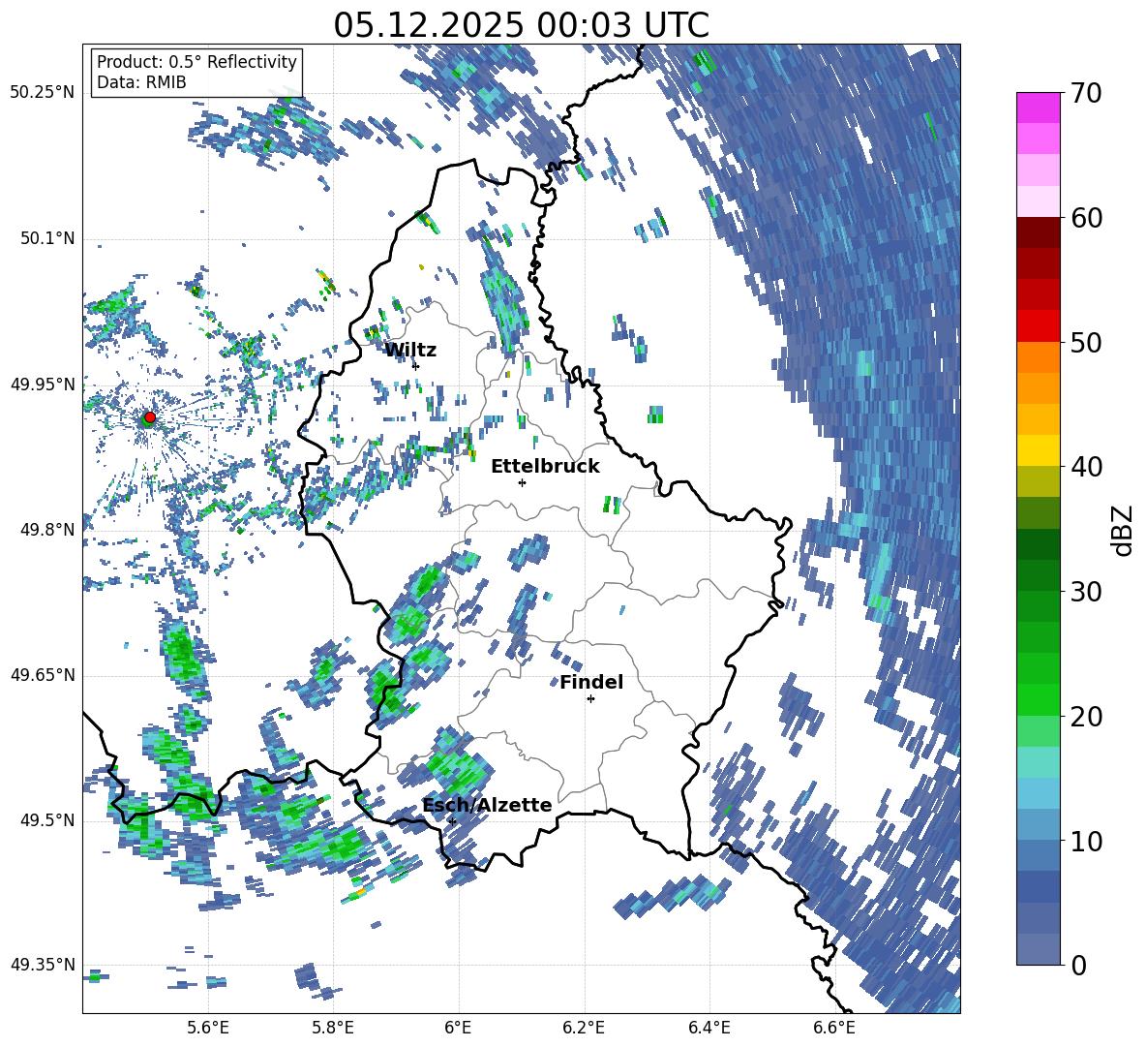Click the Wiltz station cross marker
Viewport: 1146px width, 1047px height.
coord(416,366)
